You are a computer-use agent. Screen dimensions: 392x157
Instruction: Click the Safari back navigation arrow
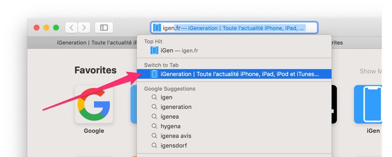click(x=71, y=28)
